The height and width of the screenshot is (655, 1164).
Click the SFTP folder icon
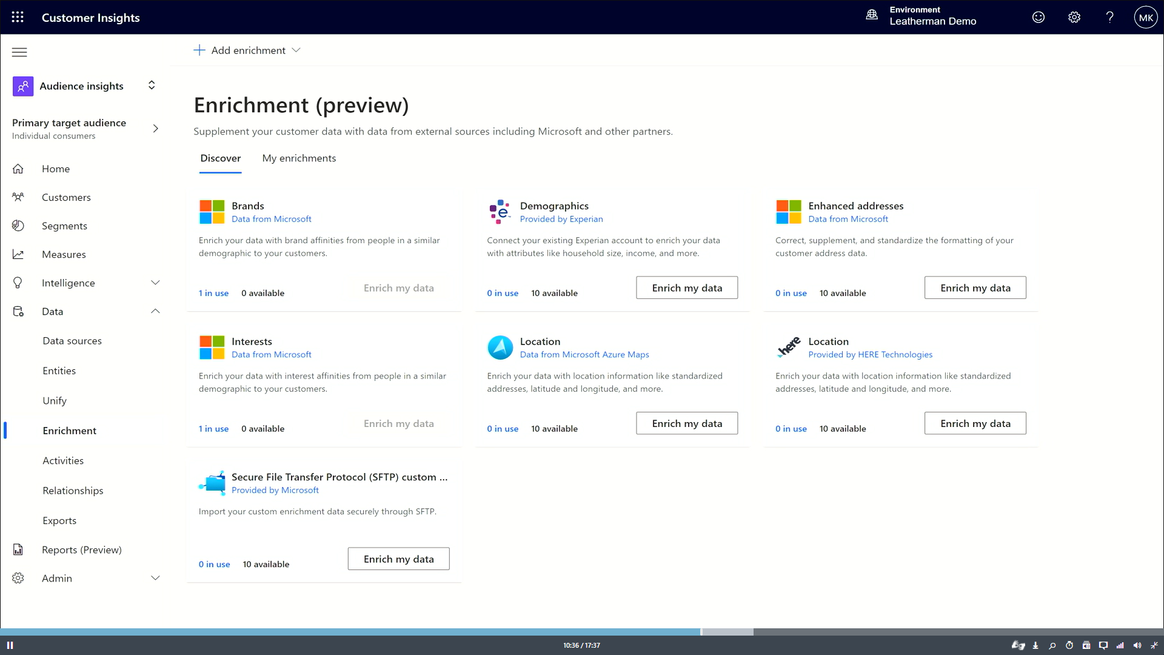coord(212,483)
